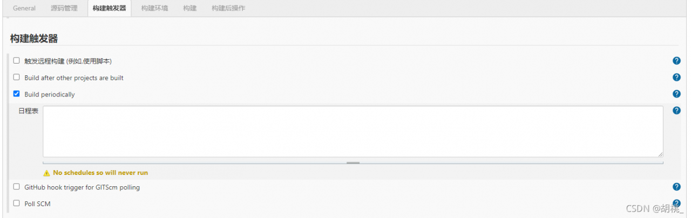This screenshot has height=218, width=691.
Task: Open the 构建环境 tab
Action: point(154,8)
